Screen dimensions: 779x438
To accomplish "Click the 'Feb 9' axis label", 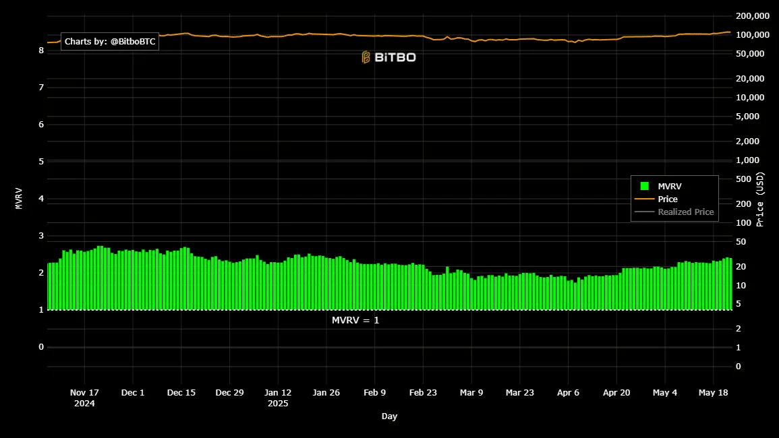I will (x=374, y=392).
